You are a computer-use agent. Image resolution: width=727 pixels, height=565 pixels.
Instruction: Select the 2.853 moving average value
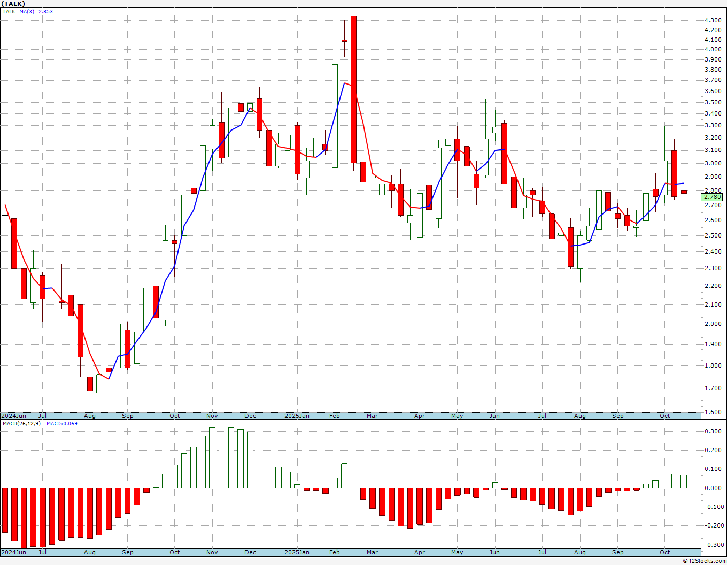(x=45, y=11)
